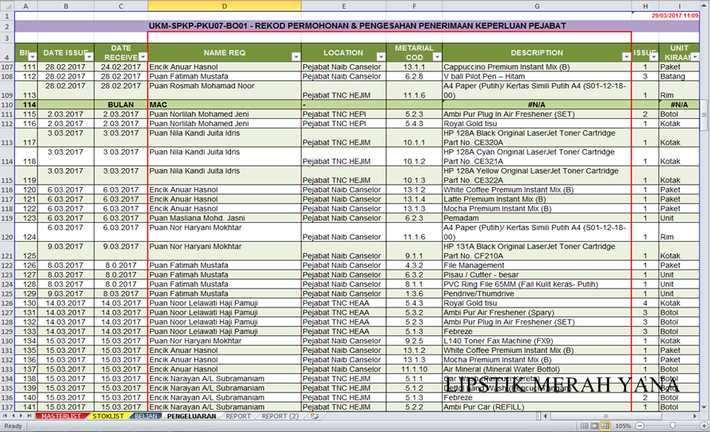710x432 pixels.
Task: Open the DATE ISSUE filter dropdown arrow
Action: (x=89, y=56)
